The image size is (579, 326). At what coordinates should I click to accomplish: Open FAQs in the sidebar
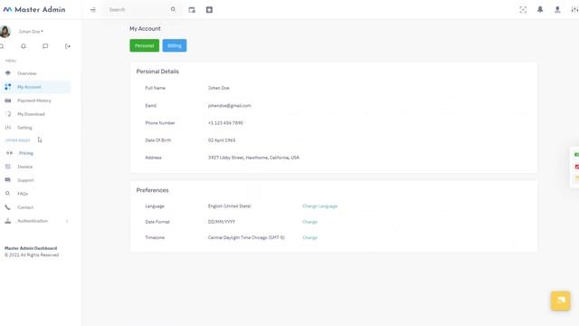pyautogui.click(x=23, y=194)
